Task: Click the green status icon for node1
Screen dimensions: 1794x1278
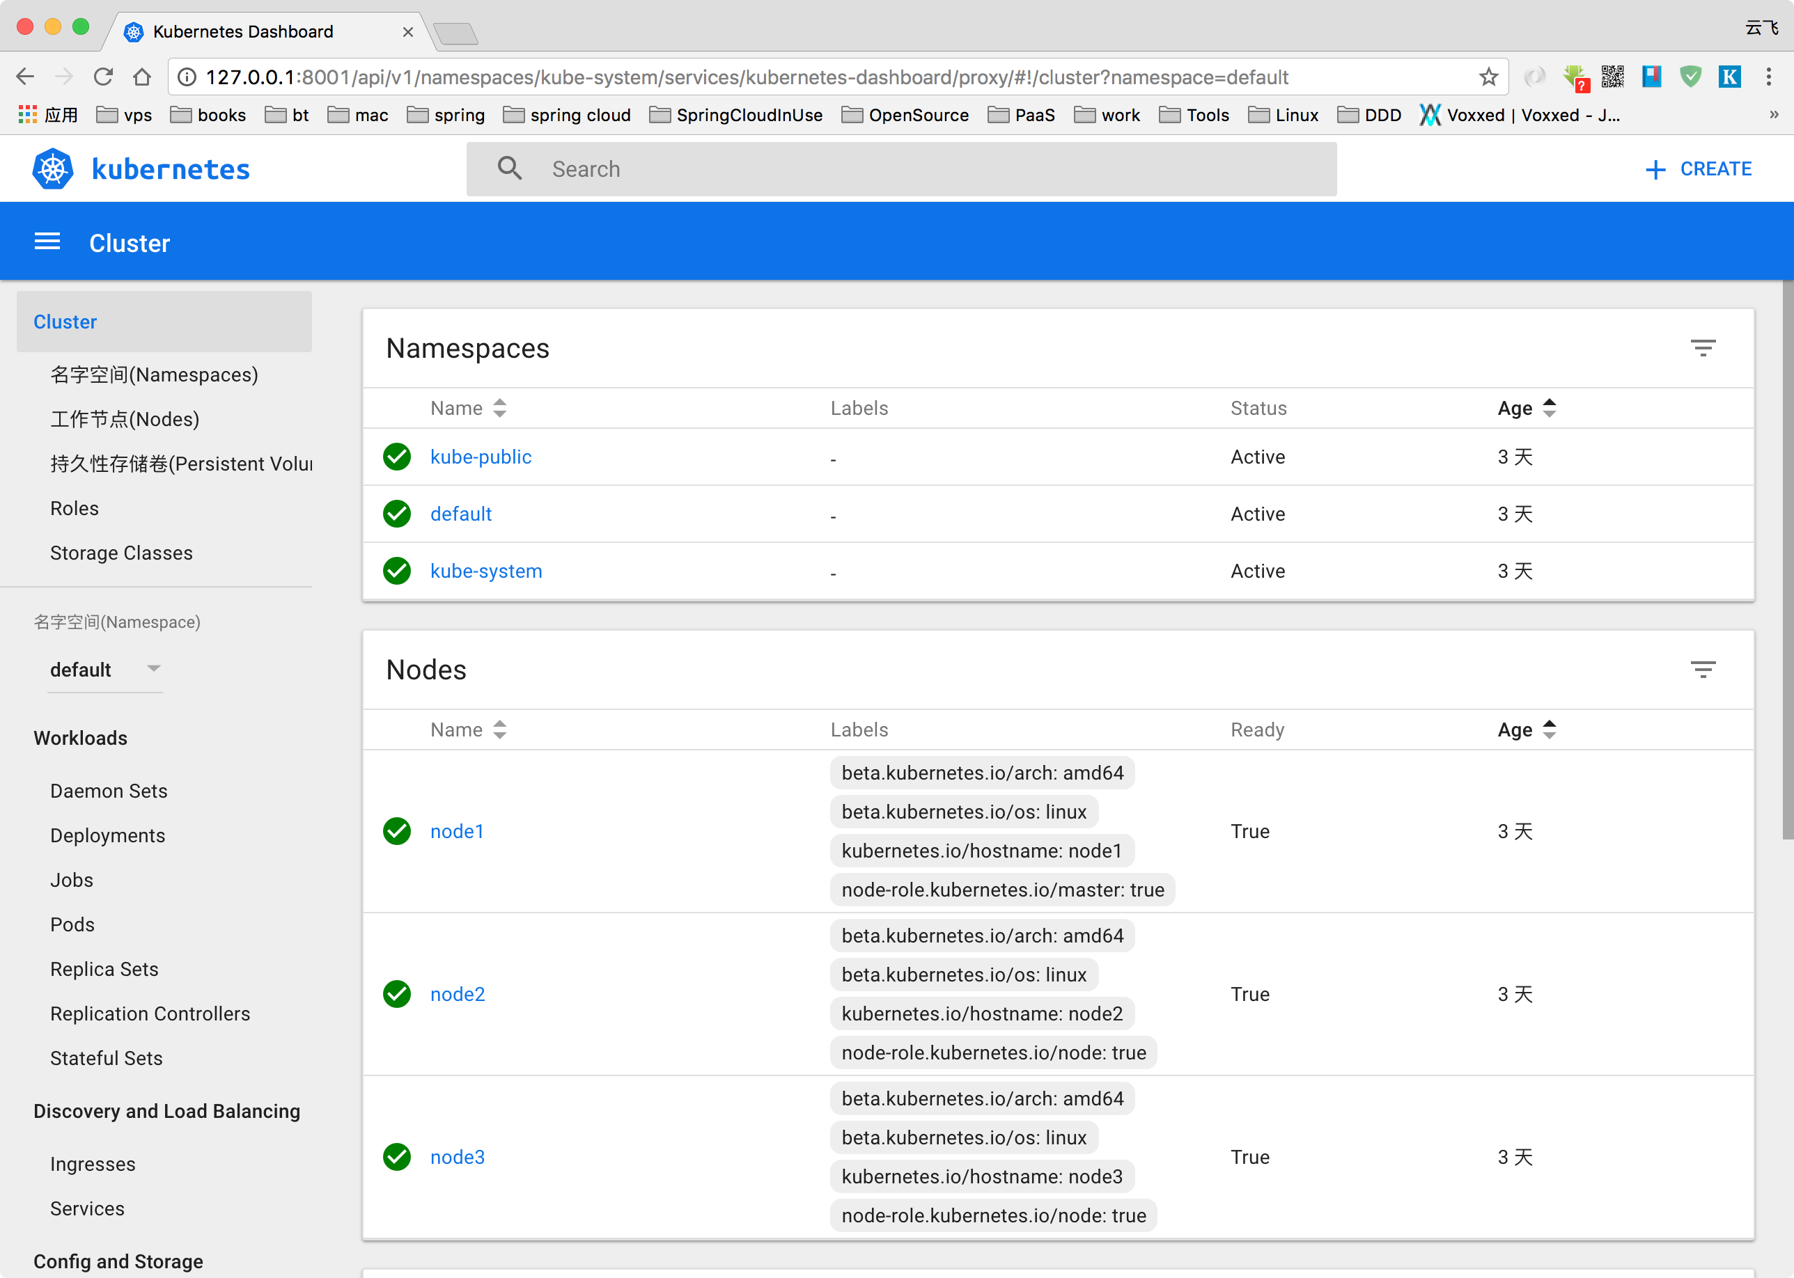Action: pyautogui.click(x=397, y=830)
